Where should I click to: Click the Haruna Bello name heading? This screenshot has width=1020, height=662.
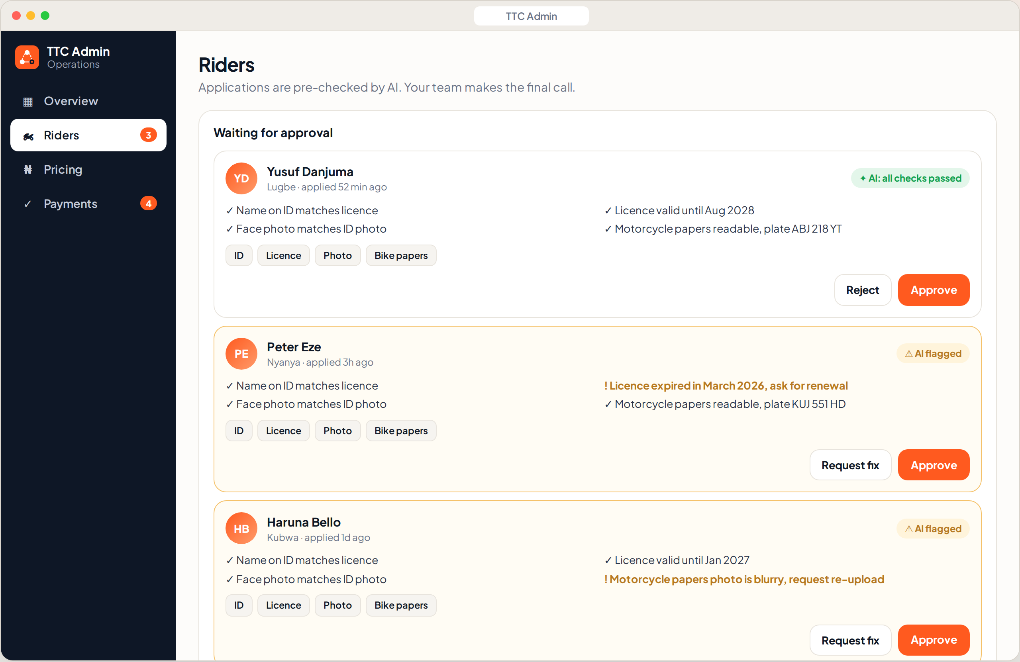point(304,522)
